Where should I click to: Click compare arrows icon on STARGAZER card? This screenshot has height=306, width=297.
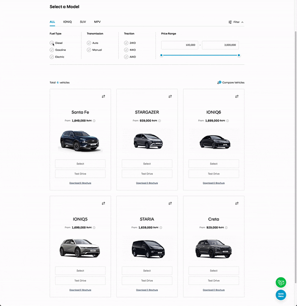[x=170, y=96]
